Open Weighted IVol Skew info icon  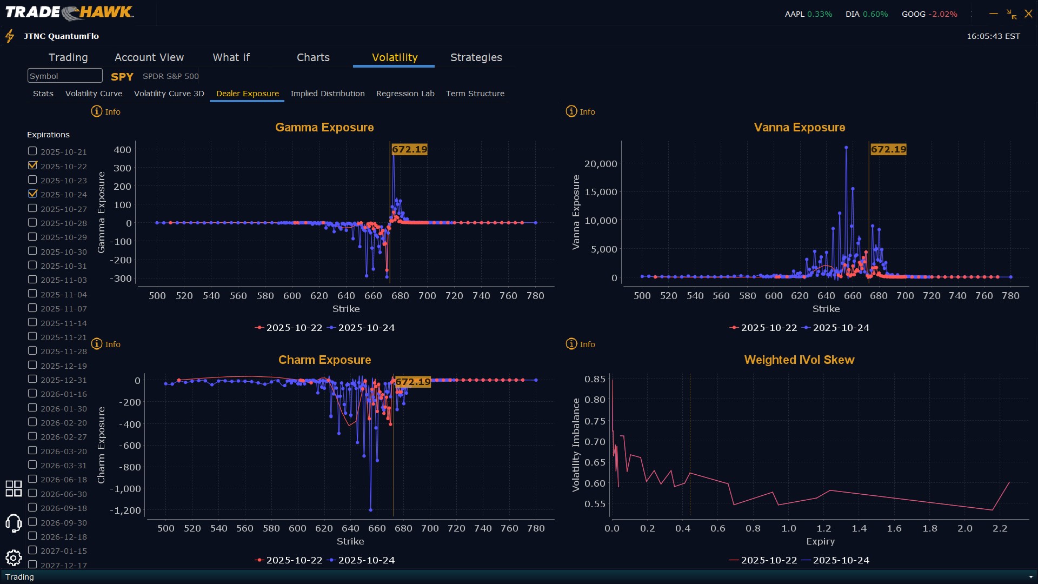[x=571, y=344]
